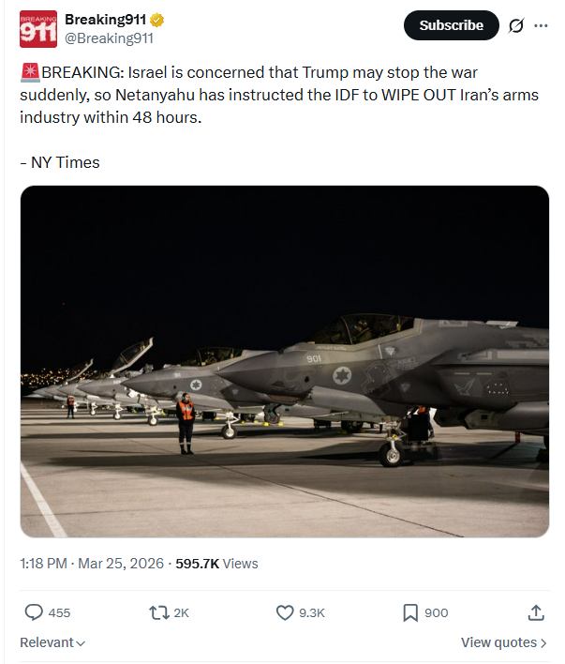The width and height of the screenshot is (565, 664).
Task: Open the fighter jets photo
Action: (x=285, y=361)
